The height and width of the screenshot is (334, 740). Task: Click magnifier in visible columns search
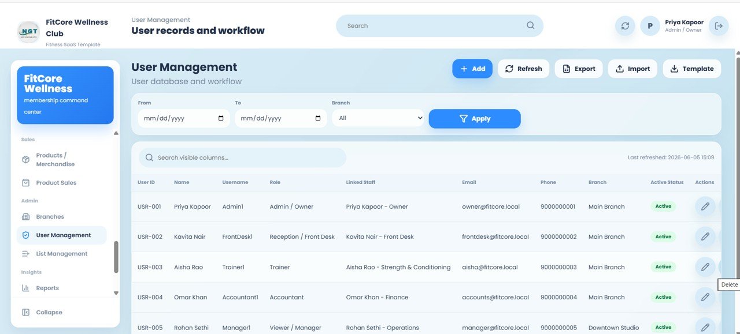149,157
